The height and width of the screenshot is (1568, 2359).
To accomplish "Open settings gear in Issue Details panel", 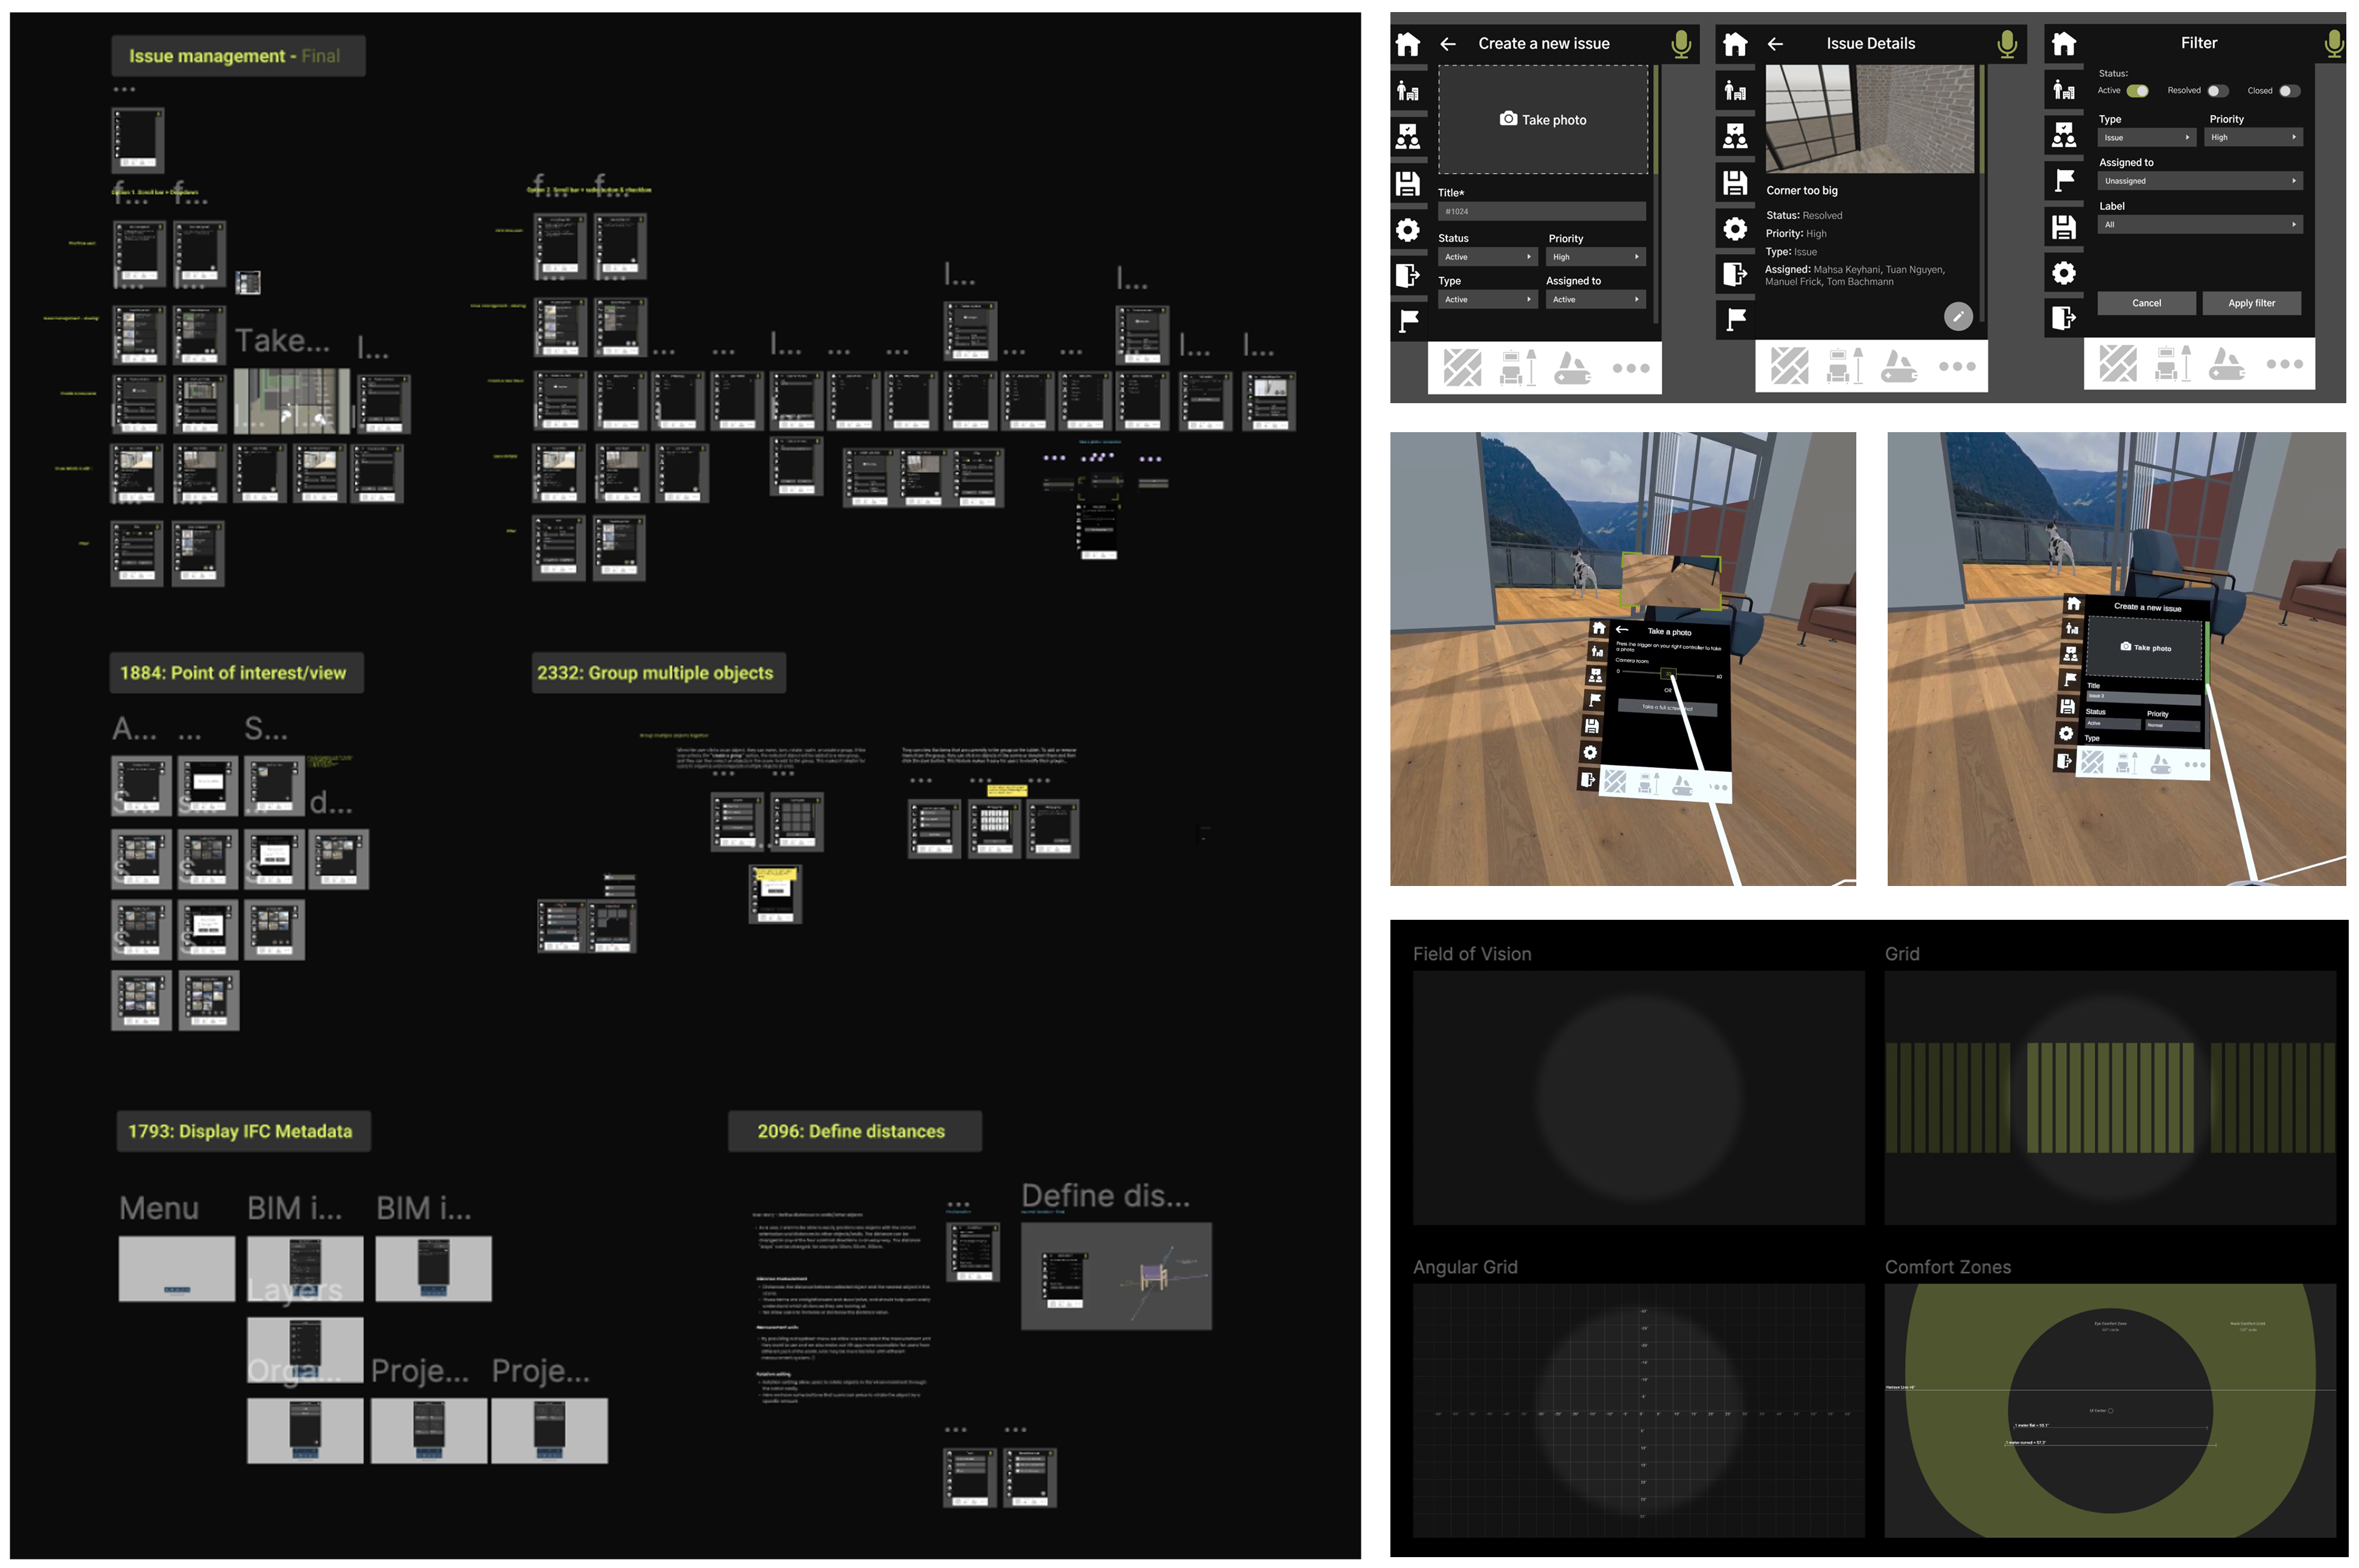I will 1735,229.
